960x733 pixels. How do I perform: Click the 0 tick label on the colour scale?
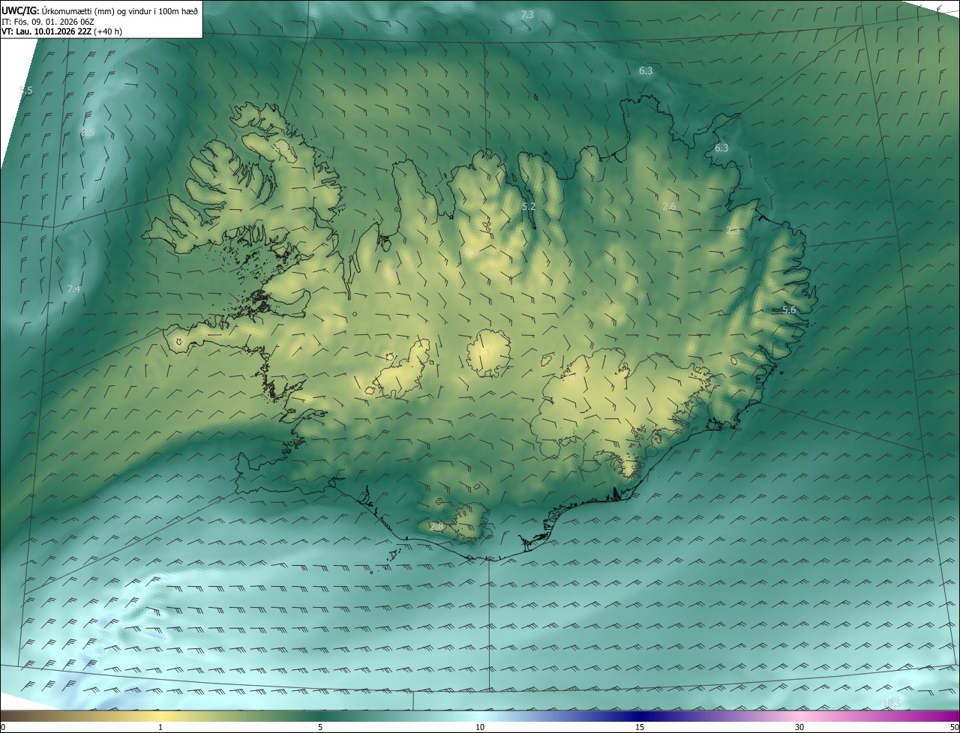coord(3,727)
